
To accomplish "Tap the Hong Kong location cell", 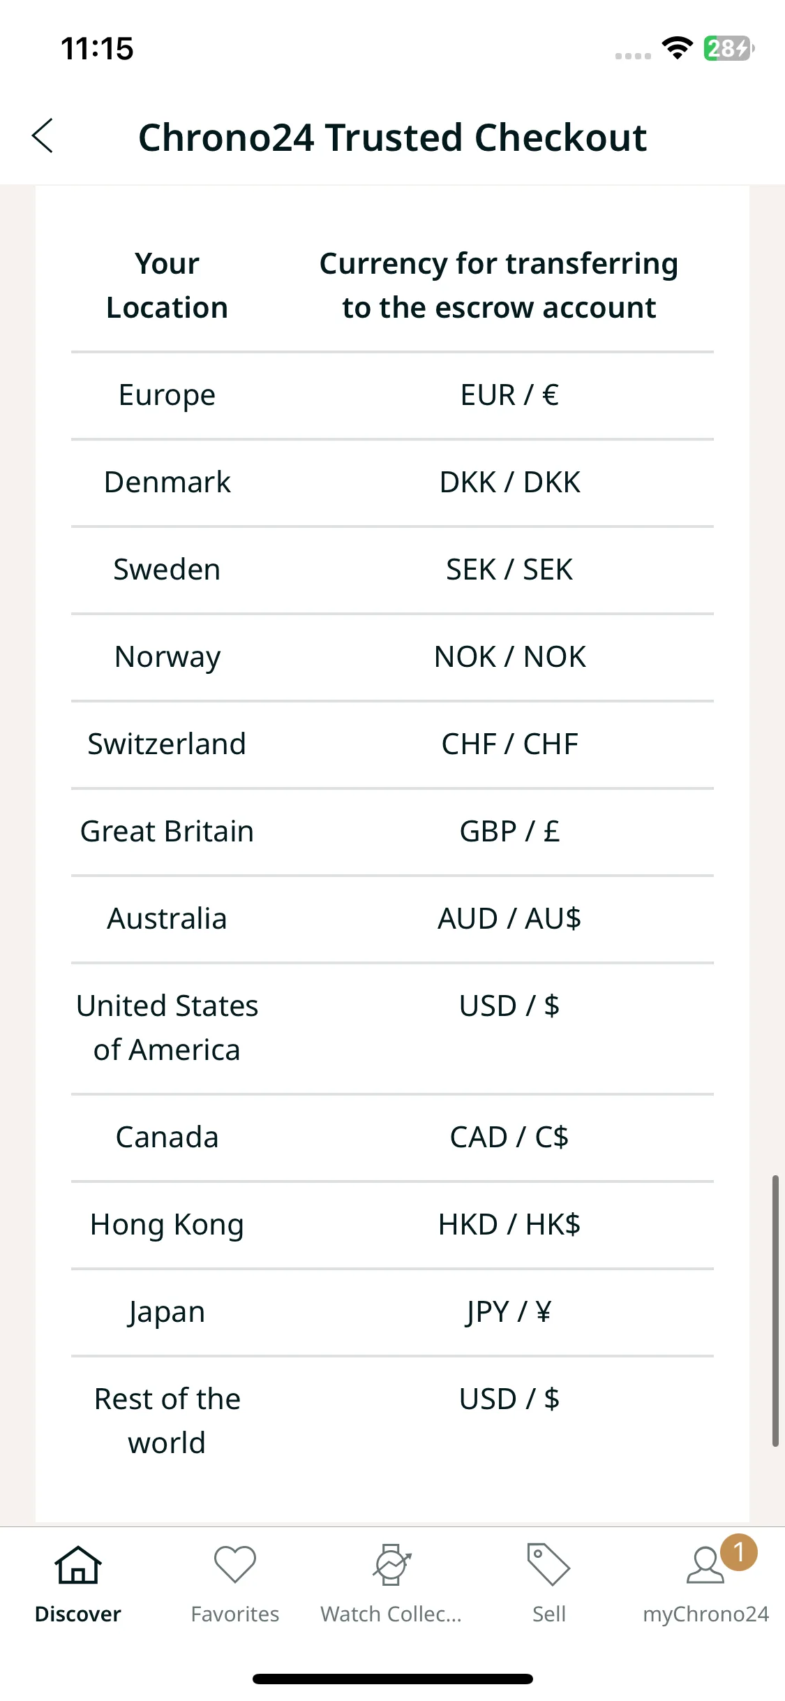I will click(x=167, y=1225).
